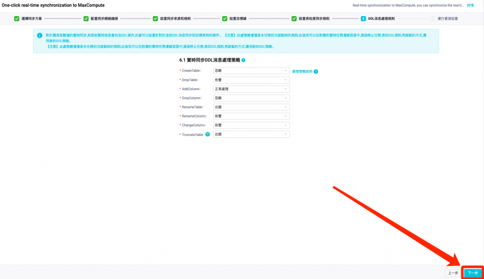Click the CreateTable field label
Screen dimensions: 484x279
pos(191,71)
